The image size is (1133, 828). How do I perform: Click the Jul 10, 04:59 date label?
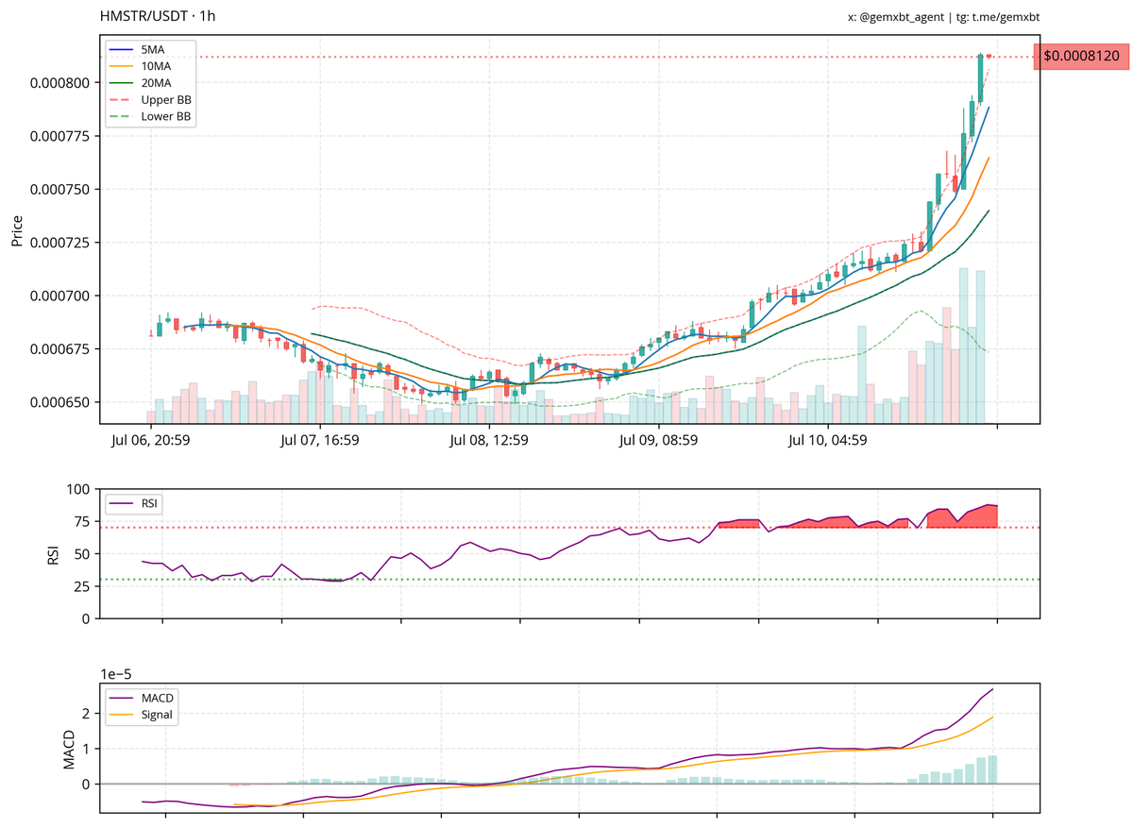pos(828,440)
